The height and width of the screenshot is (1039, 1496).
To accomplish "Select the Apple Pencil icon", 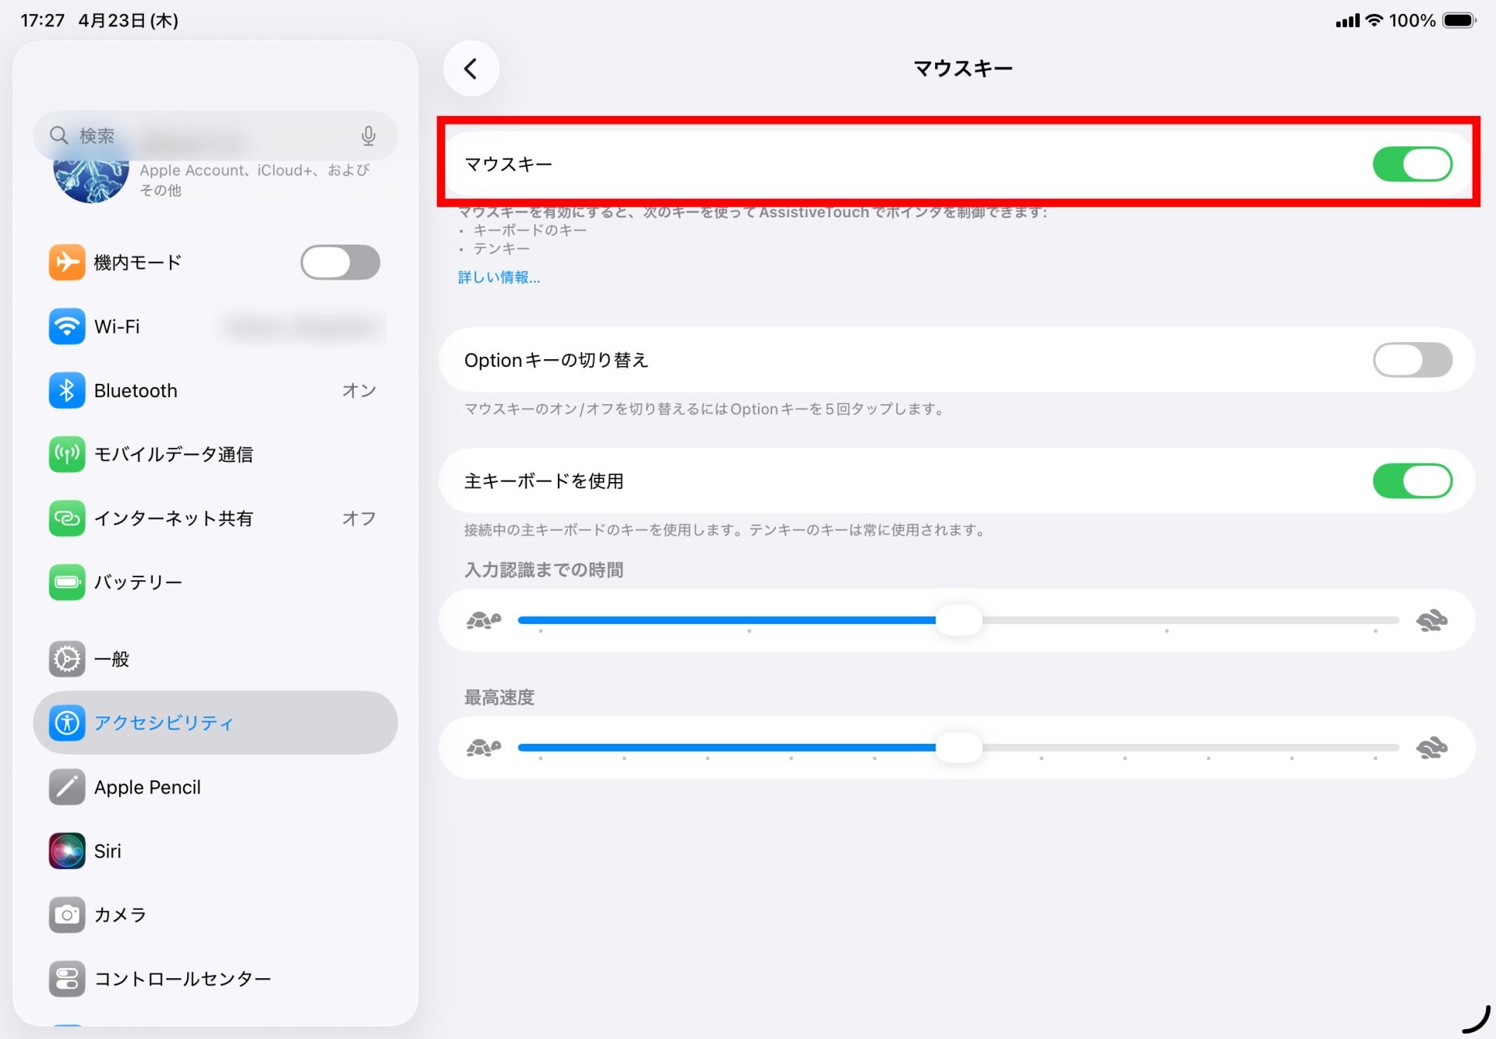I will coord(67,787).
